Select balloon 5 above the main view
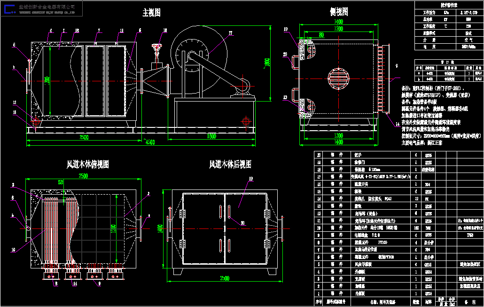 click(x=140, y=30)
